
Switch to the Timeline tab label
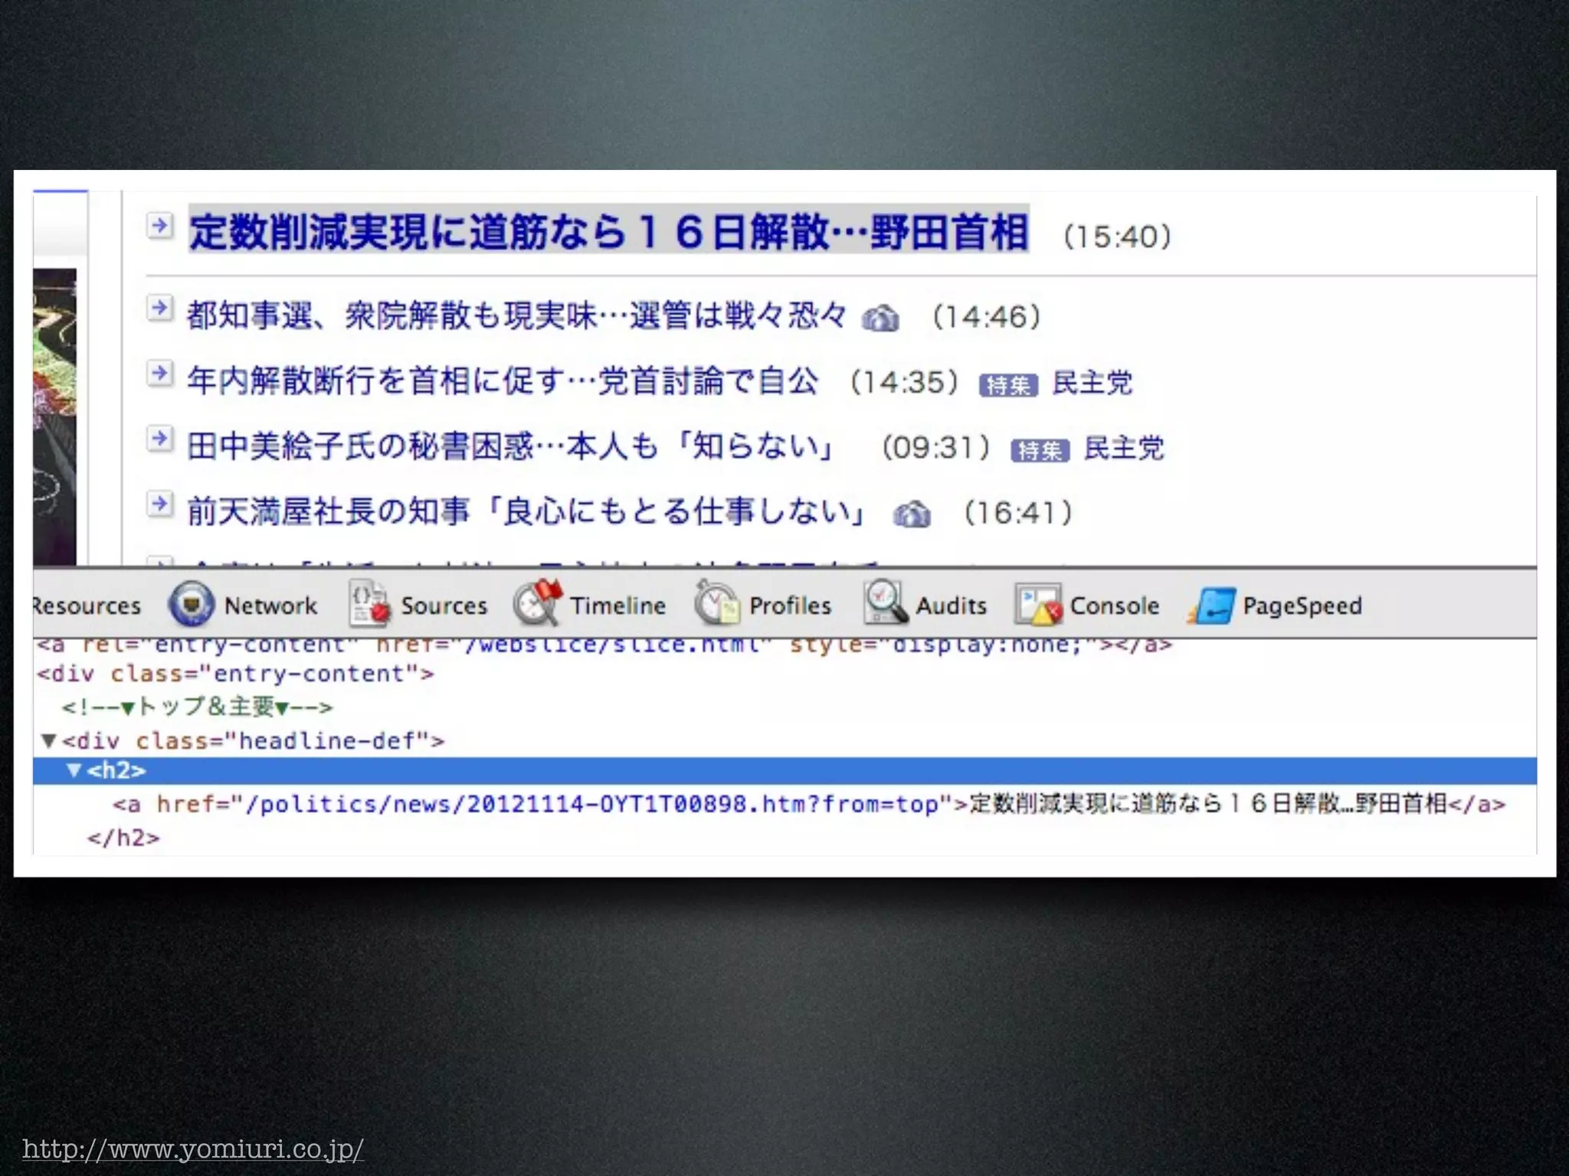tap(618, 606)
